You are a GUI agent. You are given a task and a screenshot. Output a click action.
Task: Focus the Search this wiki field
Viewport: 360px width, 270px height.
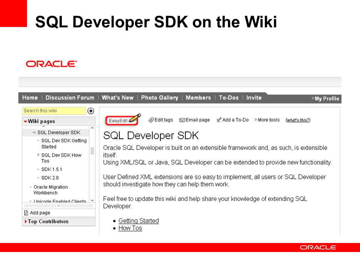click(54, 111)
